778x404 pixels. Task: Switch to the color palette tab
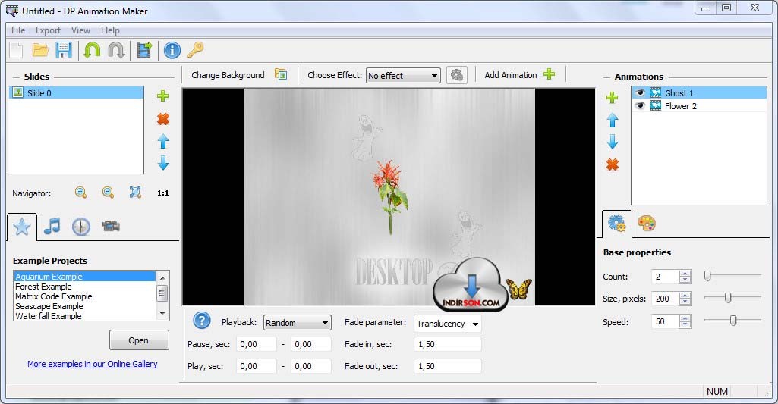(x=647, y=224)
